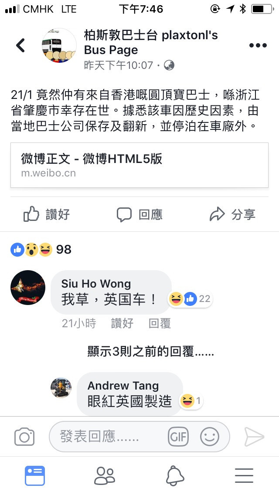
Task: Switch to the News Feed tab
Action: tap(35, 475)
